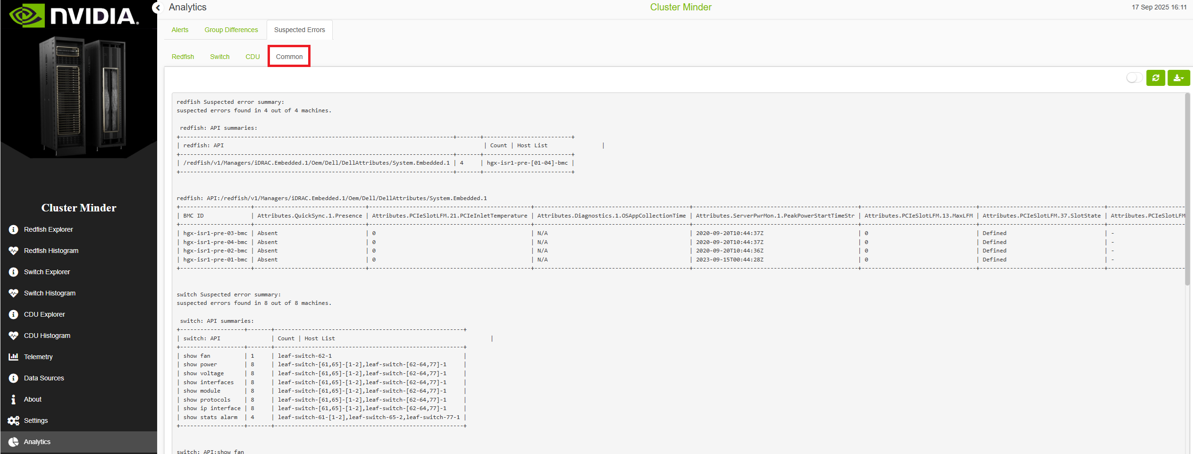Click the ServerPwrMon.1.PeakPowerStartTimeStr column header
Viewport: 1193px width, 454px height.
(775, 216)
